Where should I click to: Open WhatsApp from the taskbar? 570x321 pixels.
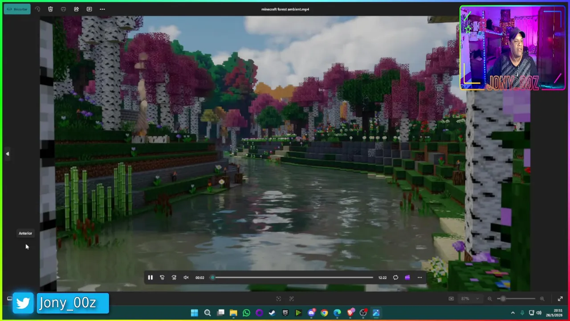click(x=246, y=313)
